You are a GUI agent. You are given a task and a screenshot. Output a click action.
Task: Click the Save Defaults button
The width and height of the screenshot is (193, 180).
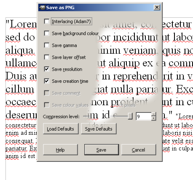pos(99,129)
